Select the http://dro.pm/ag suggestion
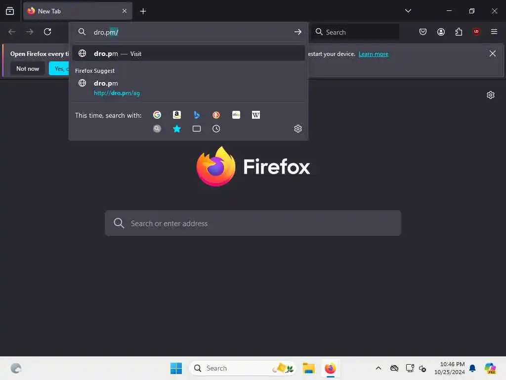 [x=188, y=88]
